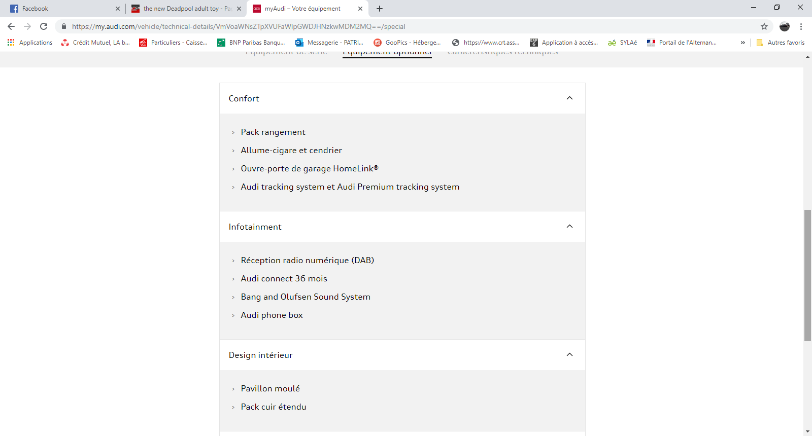The width and height of the screenshot is (812, 436).
Task: Open the Autres favoris folder
Action: [781, 43]
